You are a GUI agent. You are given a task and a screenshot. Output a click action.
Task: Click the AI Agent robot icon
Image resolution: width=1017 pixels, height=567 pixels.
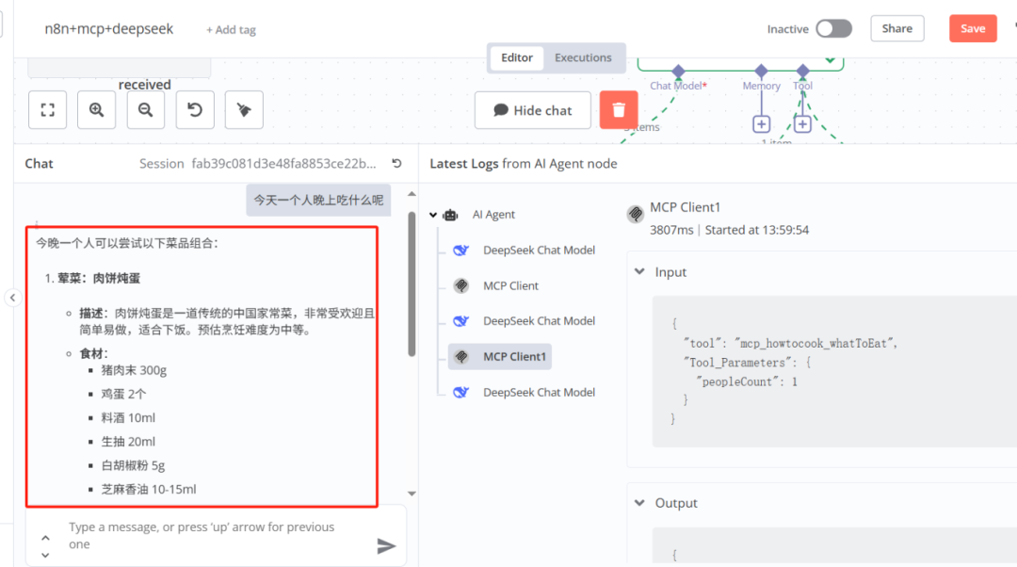point(450,215)
